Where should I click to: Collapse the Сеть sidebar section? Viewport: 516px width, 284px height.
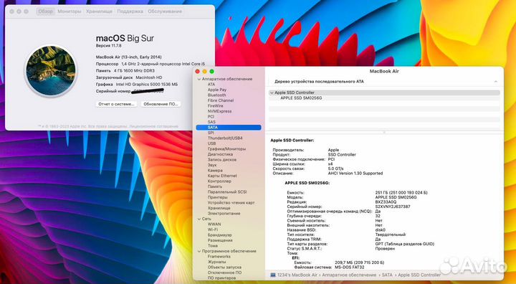click(199, 219)
